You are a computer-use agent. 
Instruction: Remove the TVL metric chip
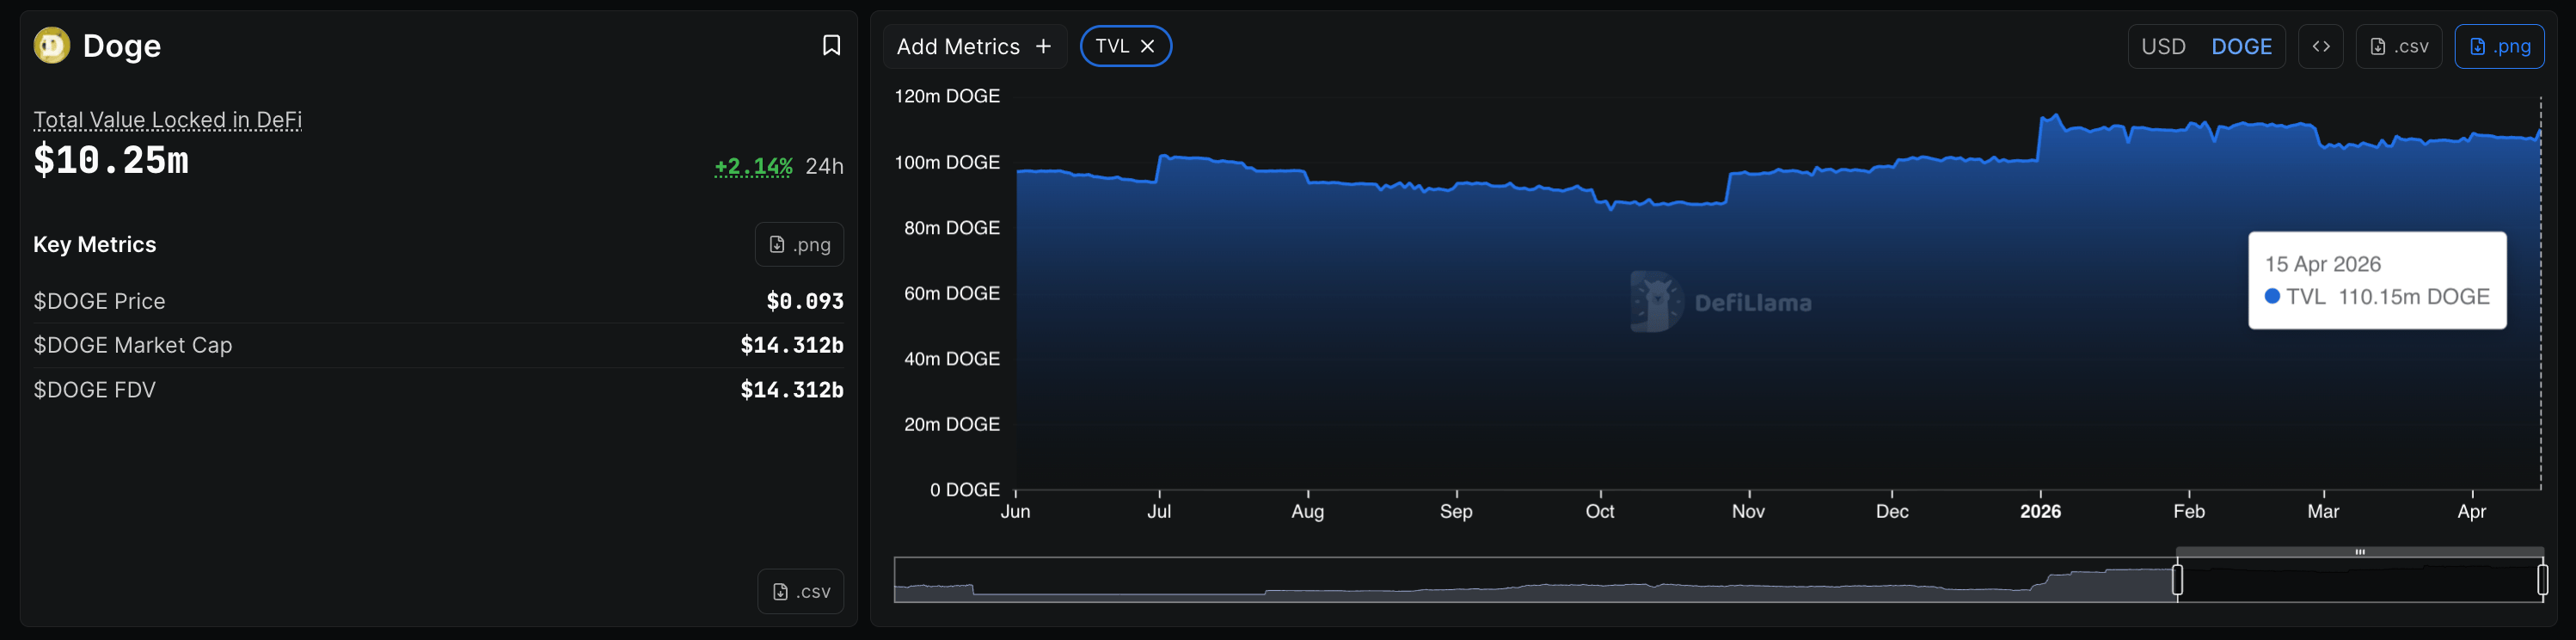point(1148,46)
